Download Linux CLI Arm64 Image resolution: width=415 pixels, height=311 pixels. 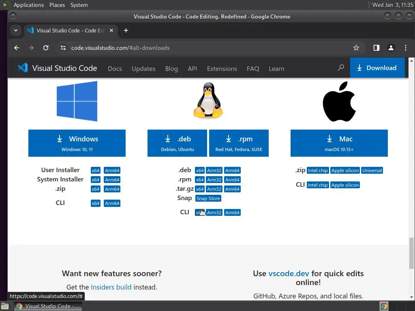click(232, 212)
